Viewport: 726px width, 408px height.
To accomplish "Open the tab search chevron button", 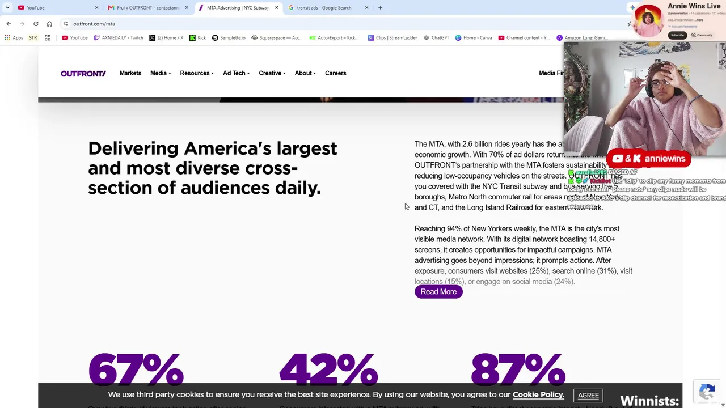I will coord(6,8).
